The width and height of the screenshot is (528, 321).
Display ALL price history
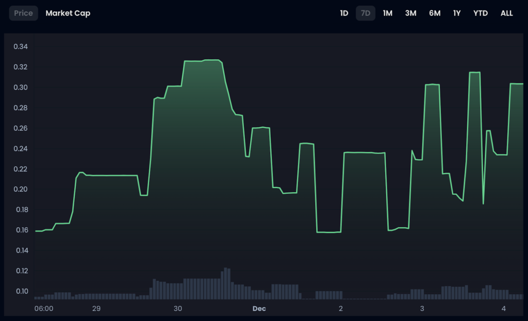507,13
